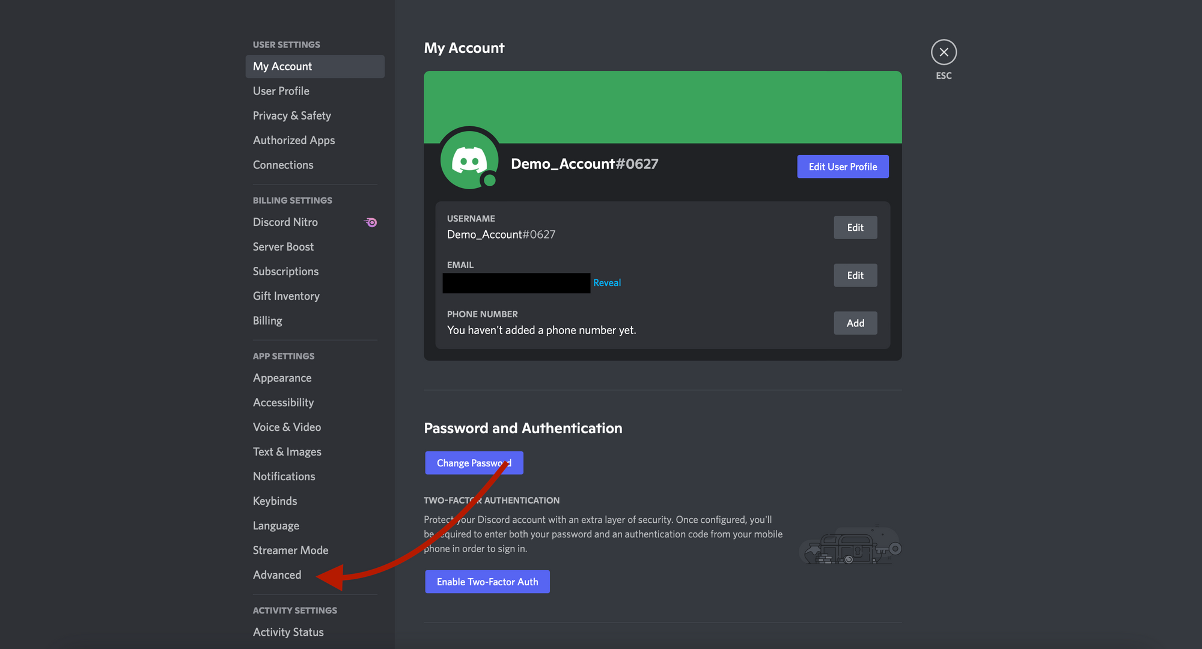Open Privacy & Safety settings

[x=291, y=115]
